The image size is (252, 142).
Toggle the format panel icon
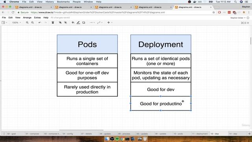coord(245,23)
